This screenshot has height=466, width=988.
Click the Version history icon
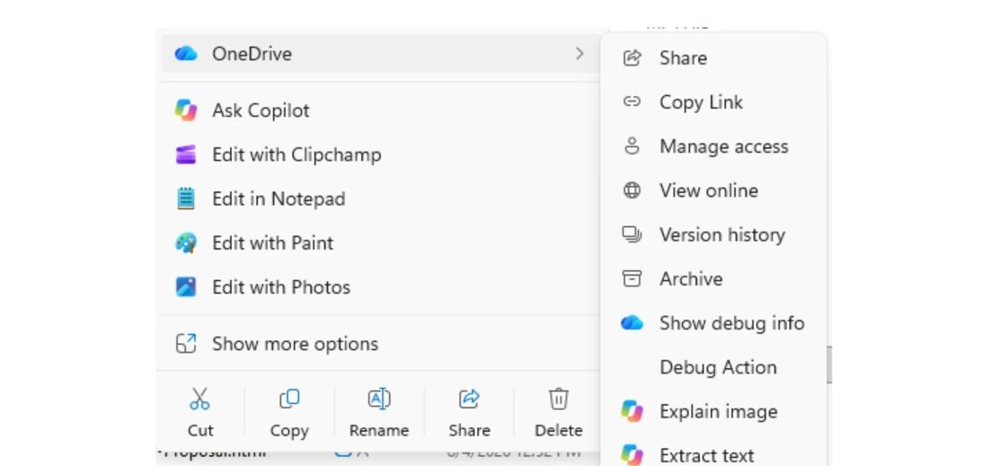(x=632, y=234)
